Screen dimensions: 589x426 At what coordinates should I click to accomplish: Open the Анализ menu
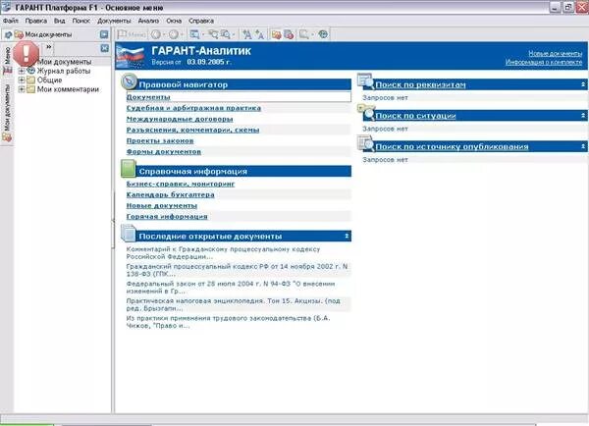point(148,21)
